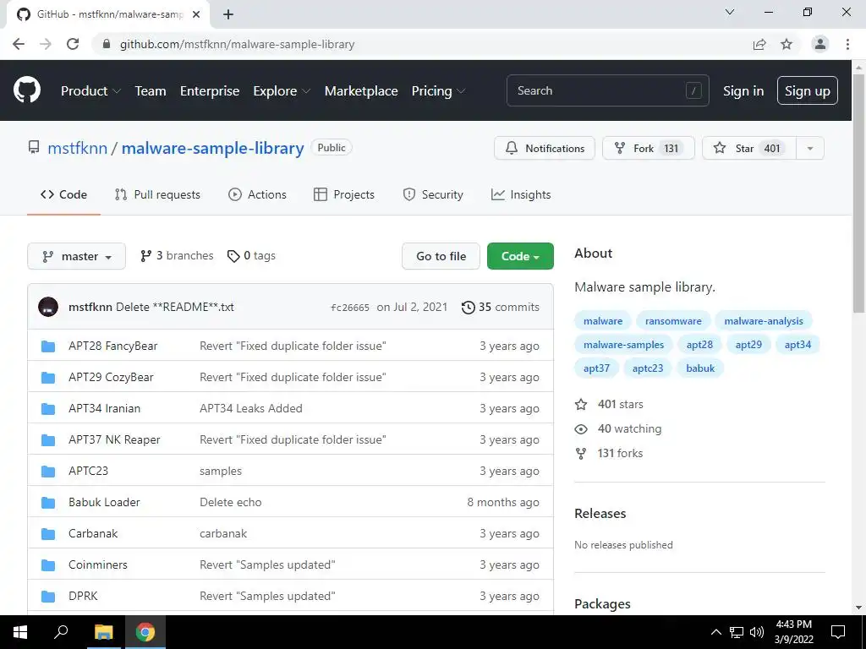
Task: Click the malware-analysis topic tag
Action: [764, 321]
